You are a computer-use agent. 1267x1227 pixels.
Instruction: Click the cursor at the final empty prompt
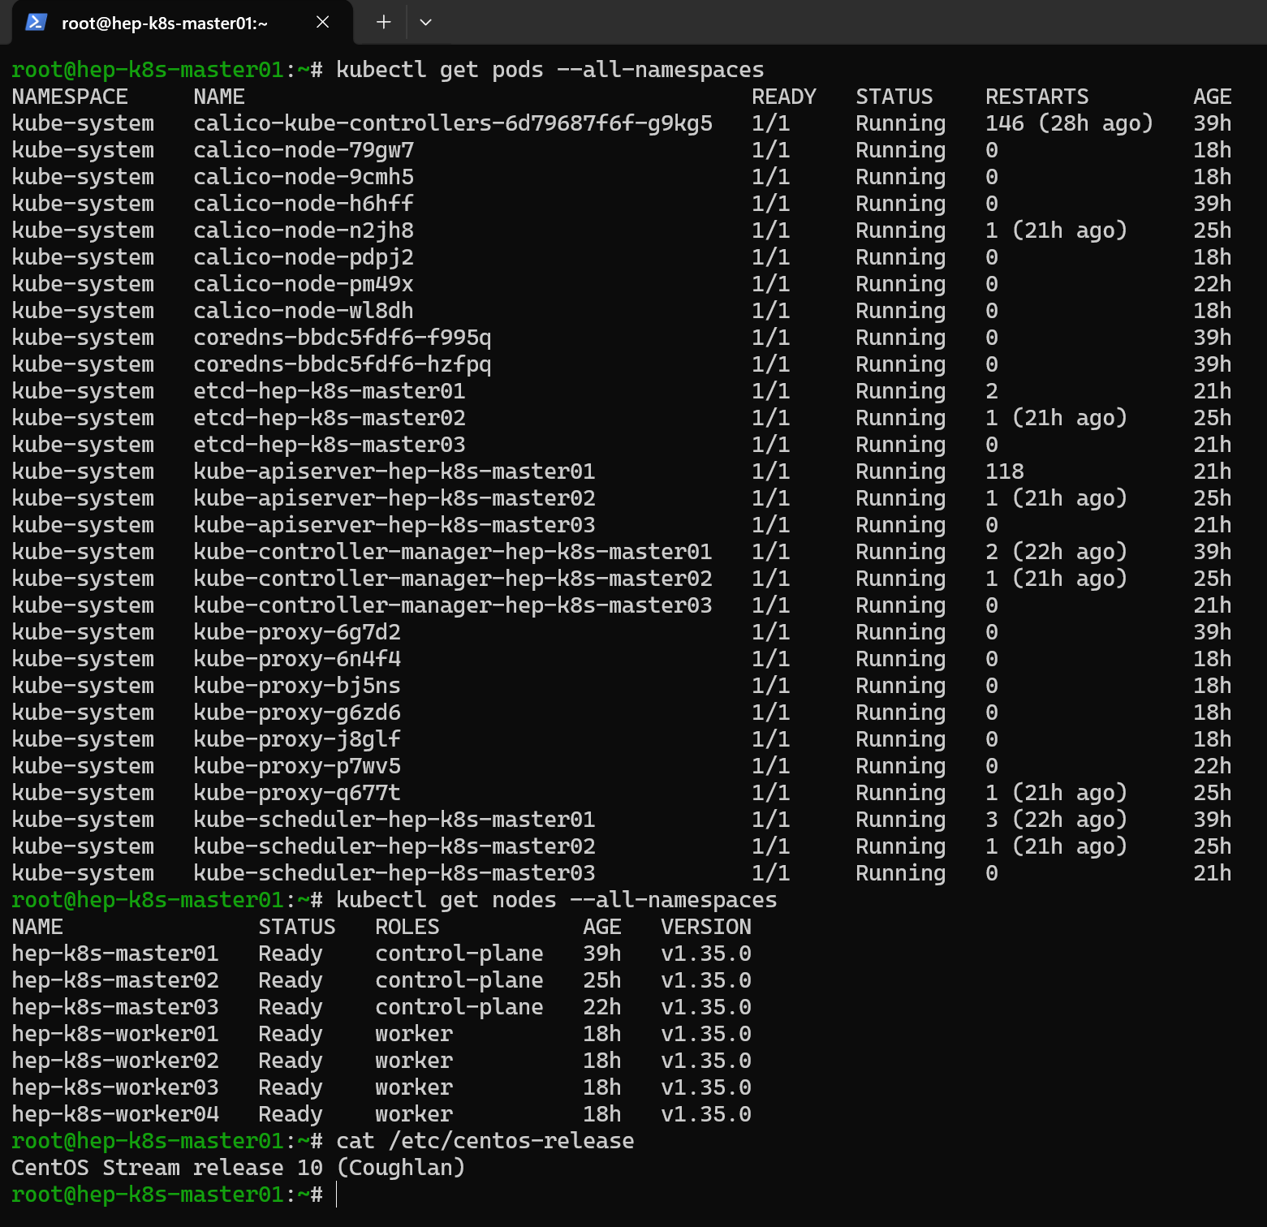[x=336, y=1195]
